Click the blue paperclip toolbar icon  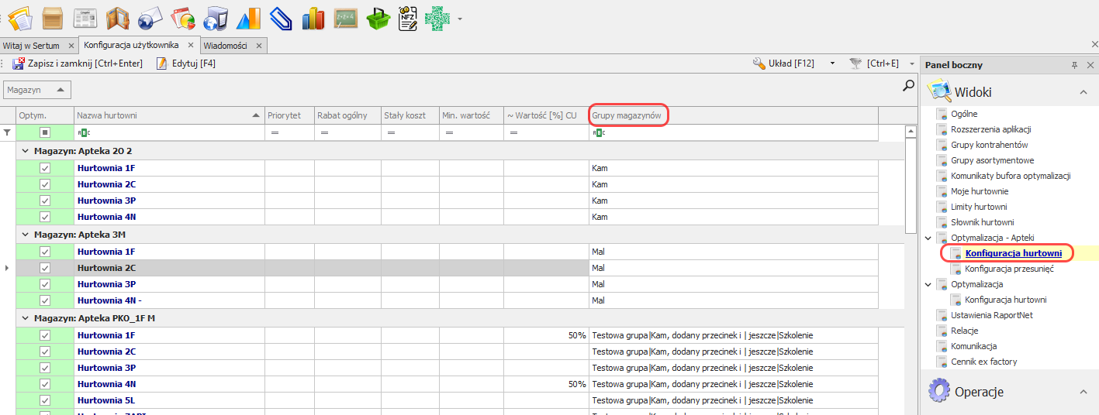click(281, 17)
